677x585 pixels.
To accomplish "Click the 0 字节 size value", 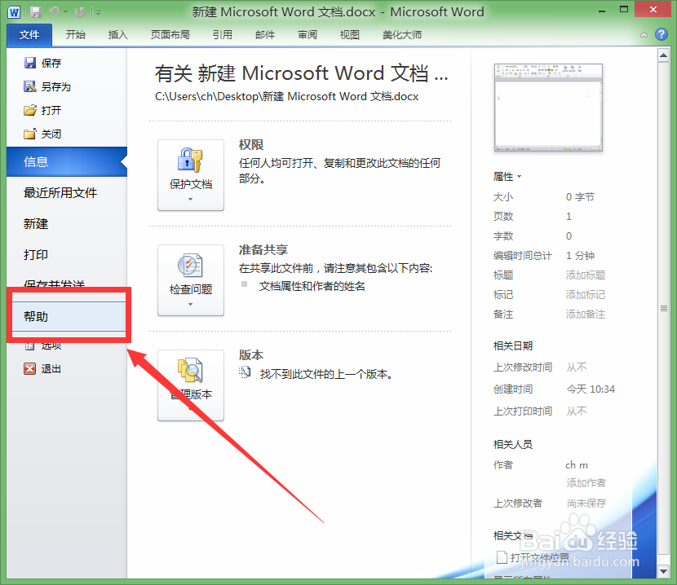I will tap(580, 196).
